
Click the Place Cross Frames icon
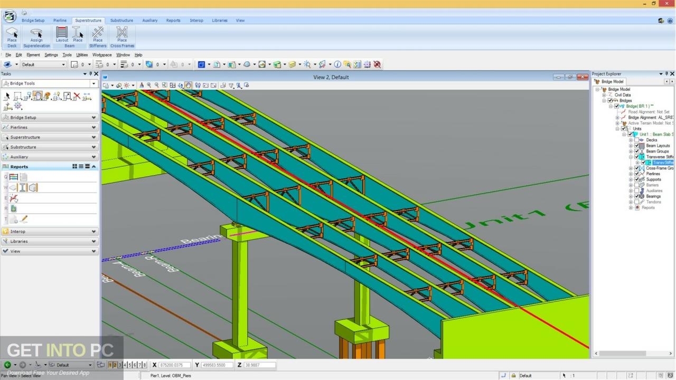pyautogui.click(x=122, y=36)
